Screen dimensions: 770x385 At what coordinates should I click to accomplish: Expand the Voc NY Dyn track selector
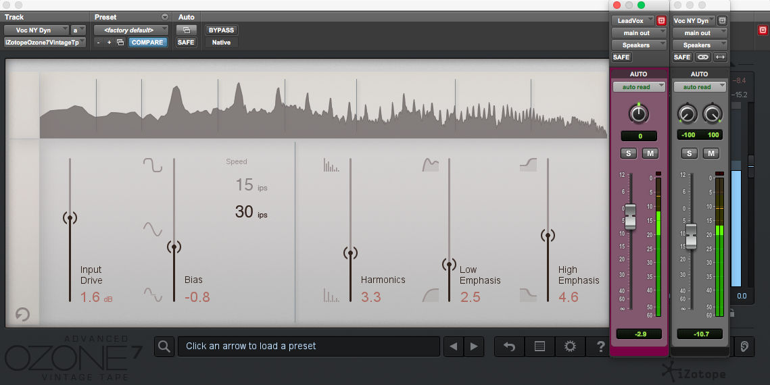pos(37,30)
